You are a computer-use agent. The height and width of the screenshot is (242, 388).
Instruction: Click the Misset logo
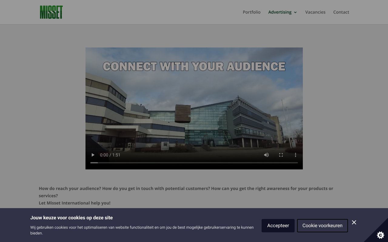51,12
